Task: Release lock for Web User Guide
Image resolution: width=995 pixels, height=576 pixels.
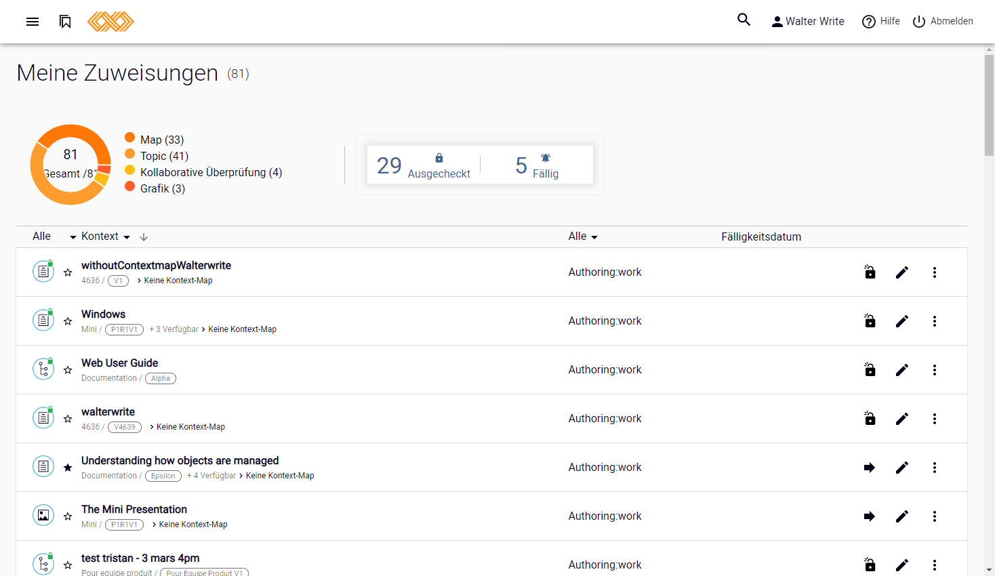Action: pos(870,369)
